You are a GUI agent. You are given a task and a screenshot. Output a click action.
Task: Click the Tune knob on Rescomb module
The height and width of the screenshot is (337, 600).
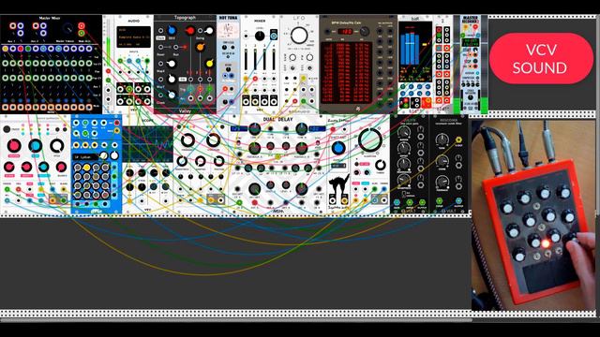(442, 139)
